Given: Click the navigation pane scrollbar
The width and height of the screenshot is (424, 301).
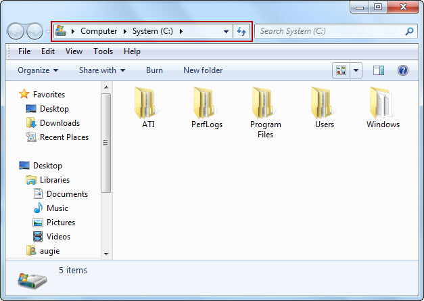Looking at the screenshot, I should click(x=105, y=143).
